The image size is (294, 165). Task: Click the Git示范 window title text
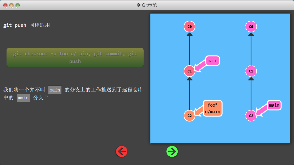click(x=149, y=5)
